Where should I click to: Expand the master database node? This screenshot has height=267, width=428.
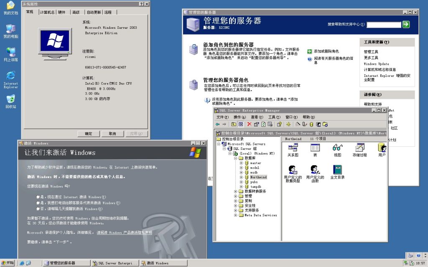click(x=241, y=163)
